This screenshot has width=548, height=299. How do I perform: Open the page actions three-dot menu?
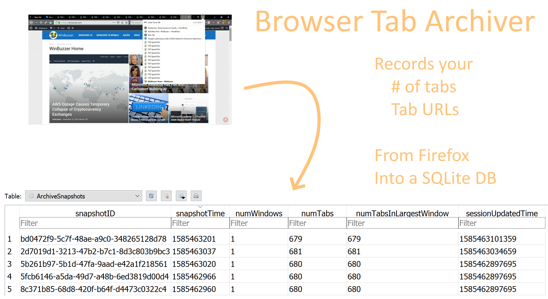pos(114,23)
